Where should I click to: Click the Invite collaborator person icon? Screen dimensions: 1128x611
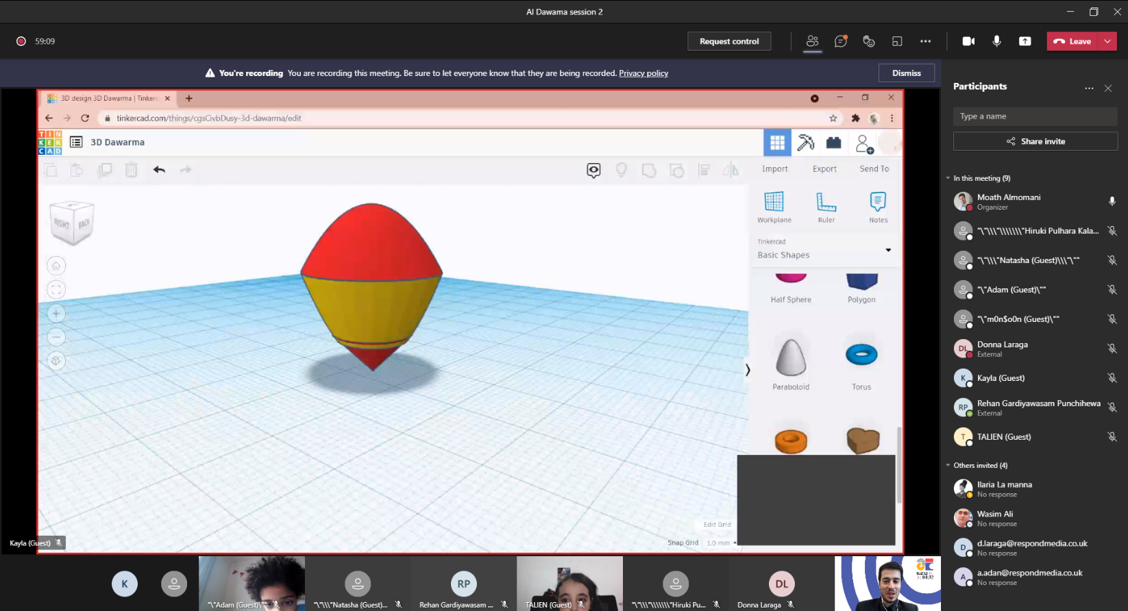864,143
